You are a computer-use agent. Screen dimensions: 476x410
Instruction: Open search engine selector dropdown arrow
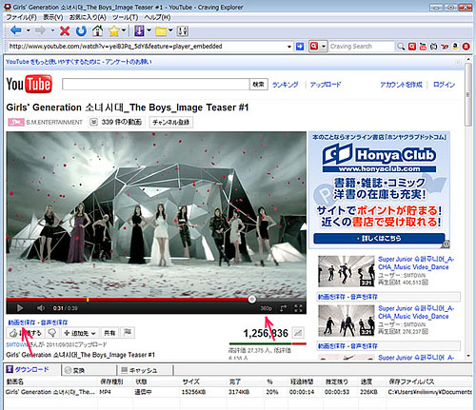tap(323, 47)
